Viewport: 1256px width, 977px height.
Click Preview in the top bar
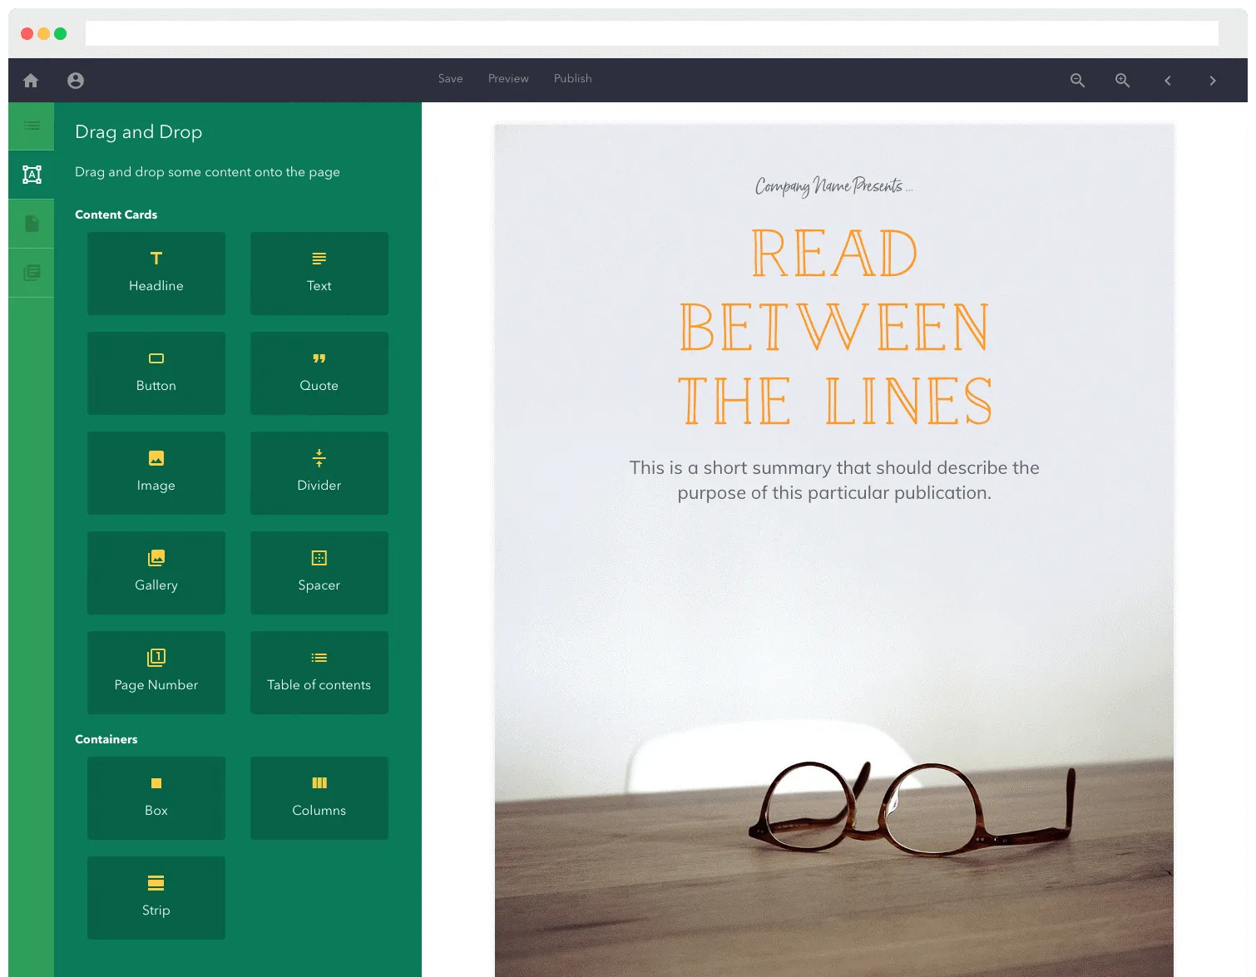point(508,79)
